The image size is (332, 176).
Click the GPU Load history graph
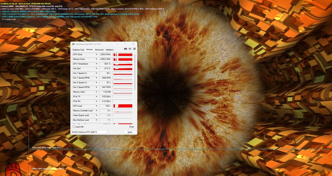(x=123, y=106)
